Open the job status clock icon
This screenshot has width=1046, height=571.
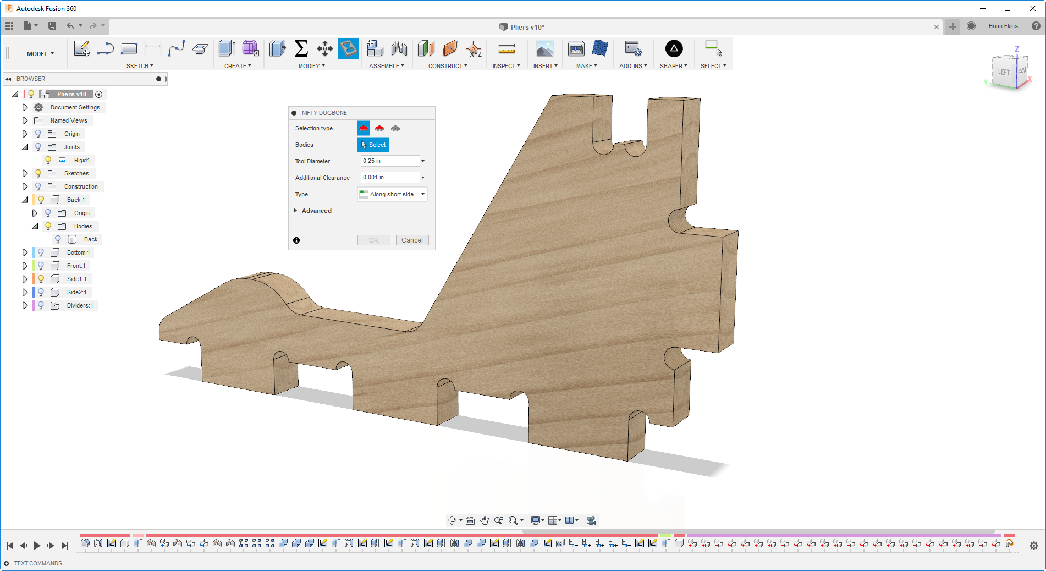(x=971, y=26)
